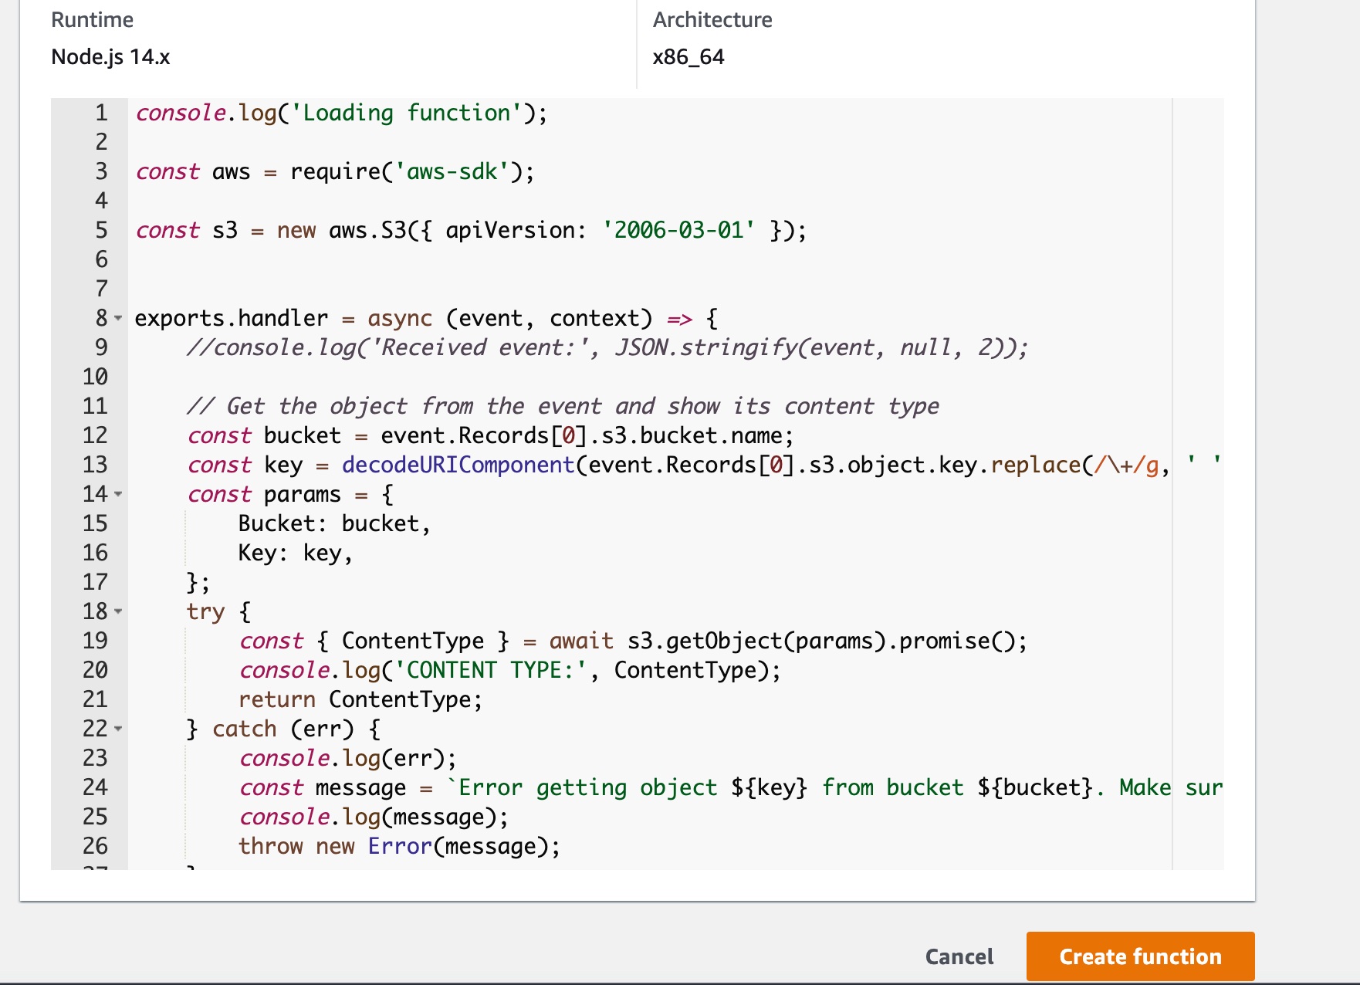Image resolution: width=1360 pixels, height=985 pixels.
Task: Click 'throw new Error(message)' line
Action: pos(398,846)
